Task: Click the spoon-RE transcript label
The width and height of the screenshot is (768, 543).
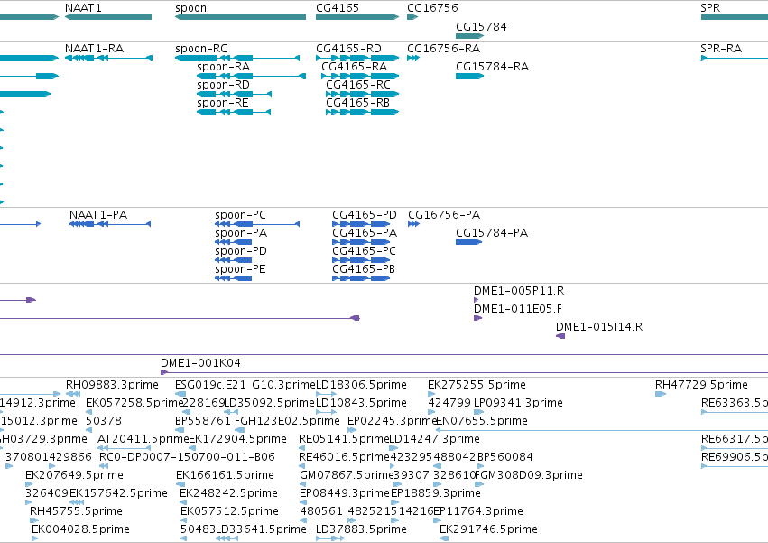Action: point(223,104)
